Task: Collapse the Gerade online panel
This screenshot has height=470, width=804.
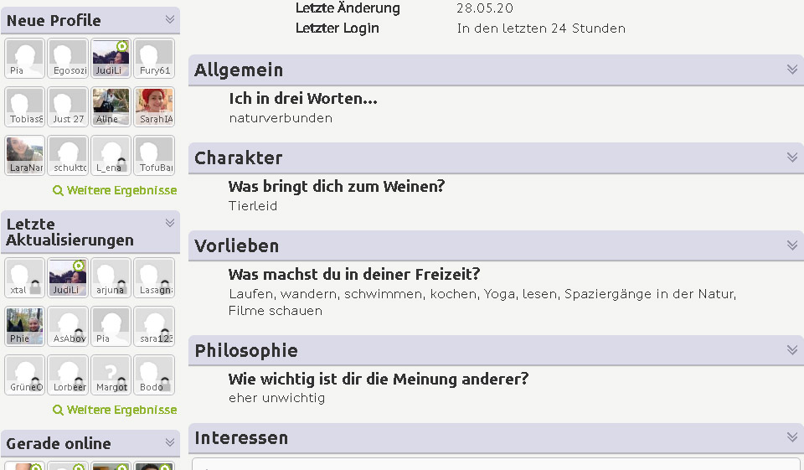Action: click(x=170, y=442)
